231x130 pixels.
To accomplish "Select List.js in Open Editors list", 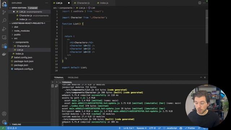I will (30, 12).
